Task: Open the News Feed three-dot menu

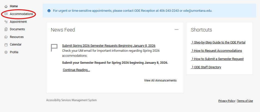Action: [x=177, y=29]
